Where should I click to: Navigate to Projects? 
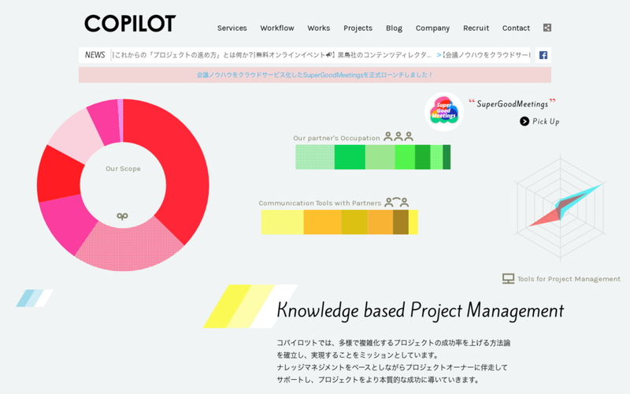tap(358, 28)
